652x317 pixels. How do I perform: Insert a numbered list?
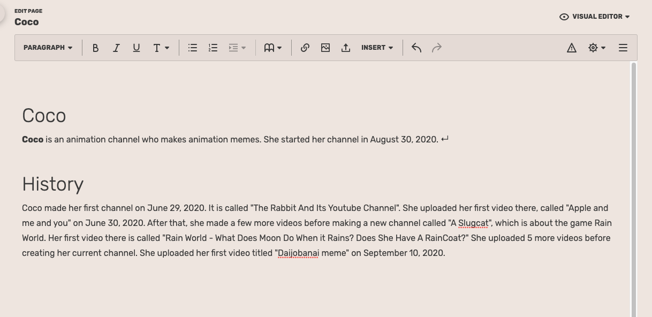(213, 48)
